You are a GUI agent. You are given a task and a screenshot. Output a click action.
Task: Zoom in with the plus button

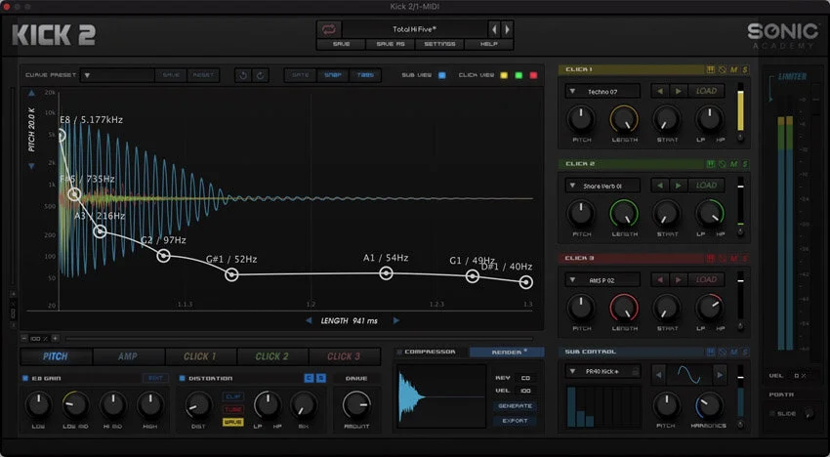point(55,339)
